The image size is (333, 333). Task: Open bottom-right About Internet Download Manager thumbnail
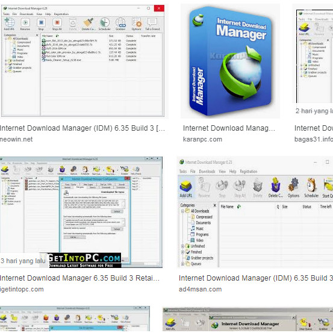pyautogui.click(x=248, y=319)
